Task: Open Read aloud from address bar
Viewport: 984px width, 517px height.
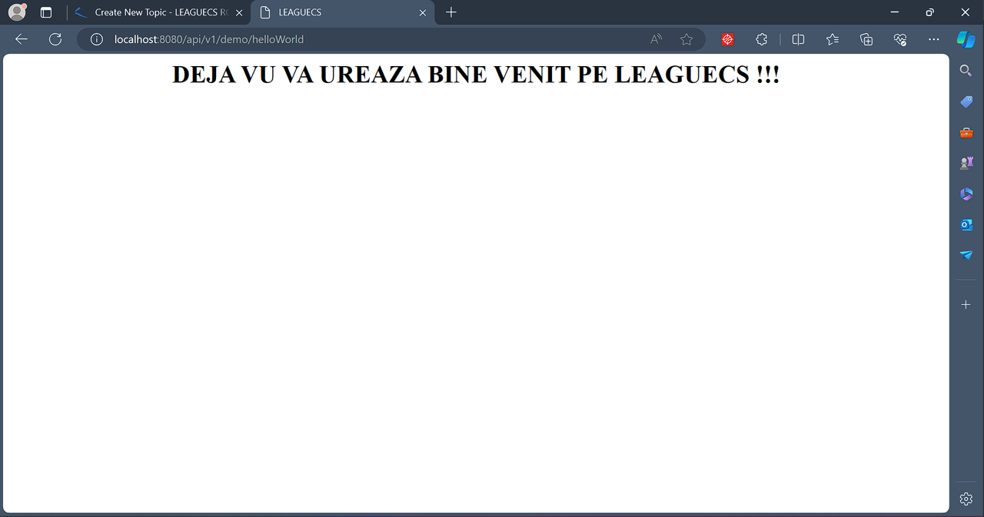Action: click(656, 39)
